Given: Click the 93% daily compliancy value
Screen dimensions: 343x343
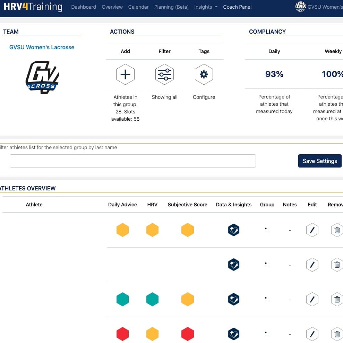Looking at the screenshot, I should [x=274, y=74].
